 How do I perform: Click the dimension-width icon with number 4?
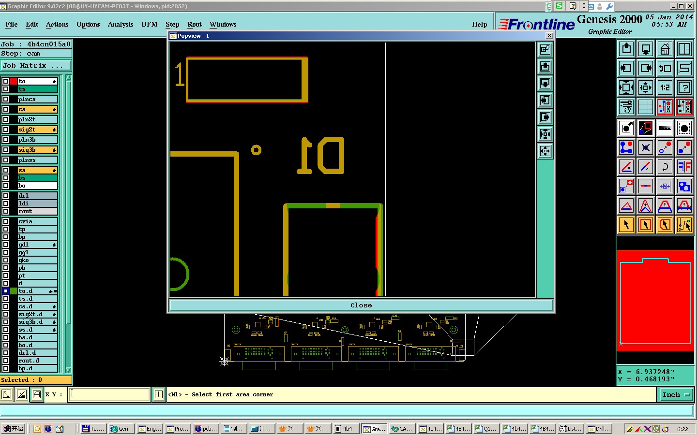coord(665,186)
